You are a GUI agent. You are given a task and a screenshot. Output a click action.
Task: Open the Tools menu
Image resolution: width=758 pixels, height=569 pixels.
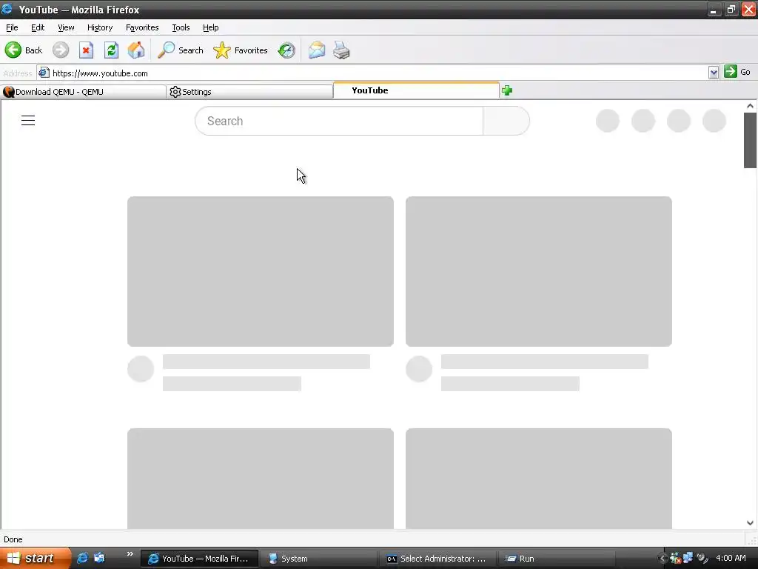181,27
